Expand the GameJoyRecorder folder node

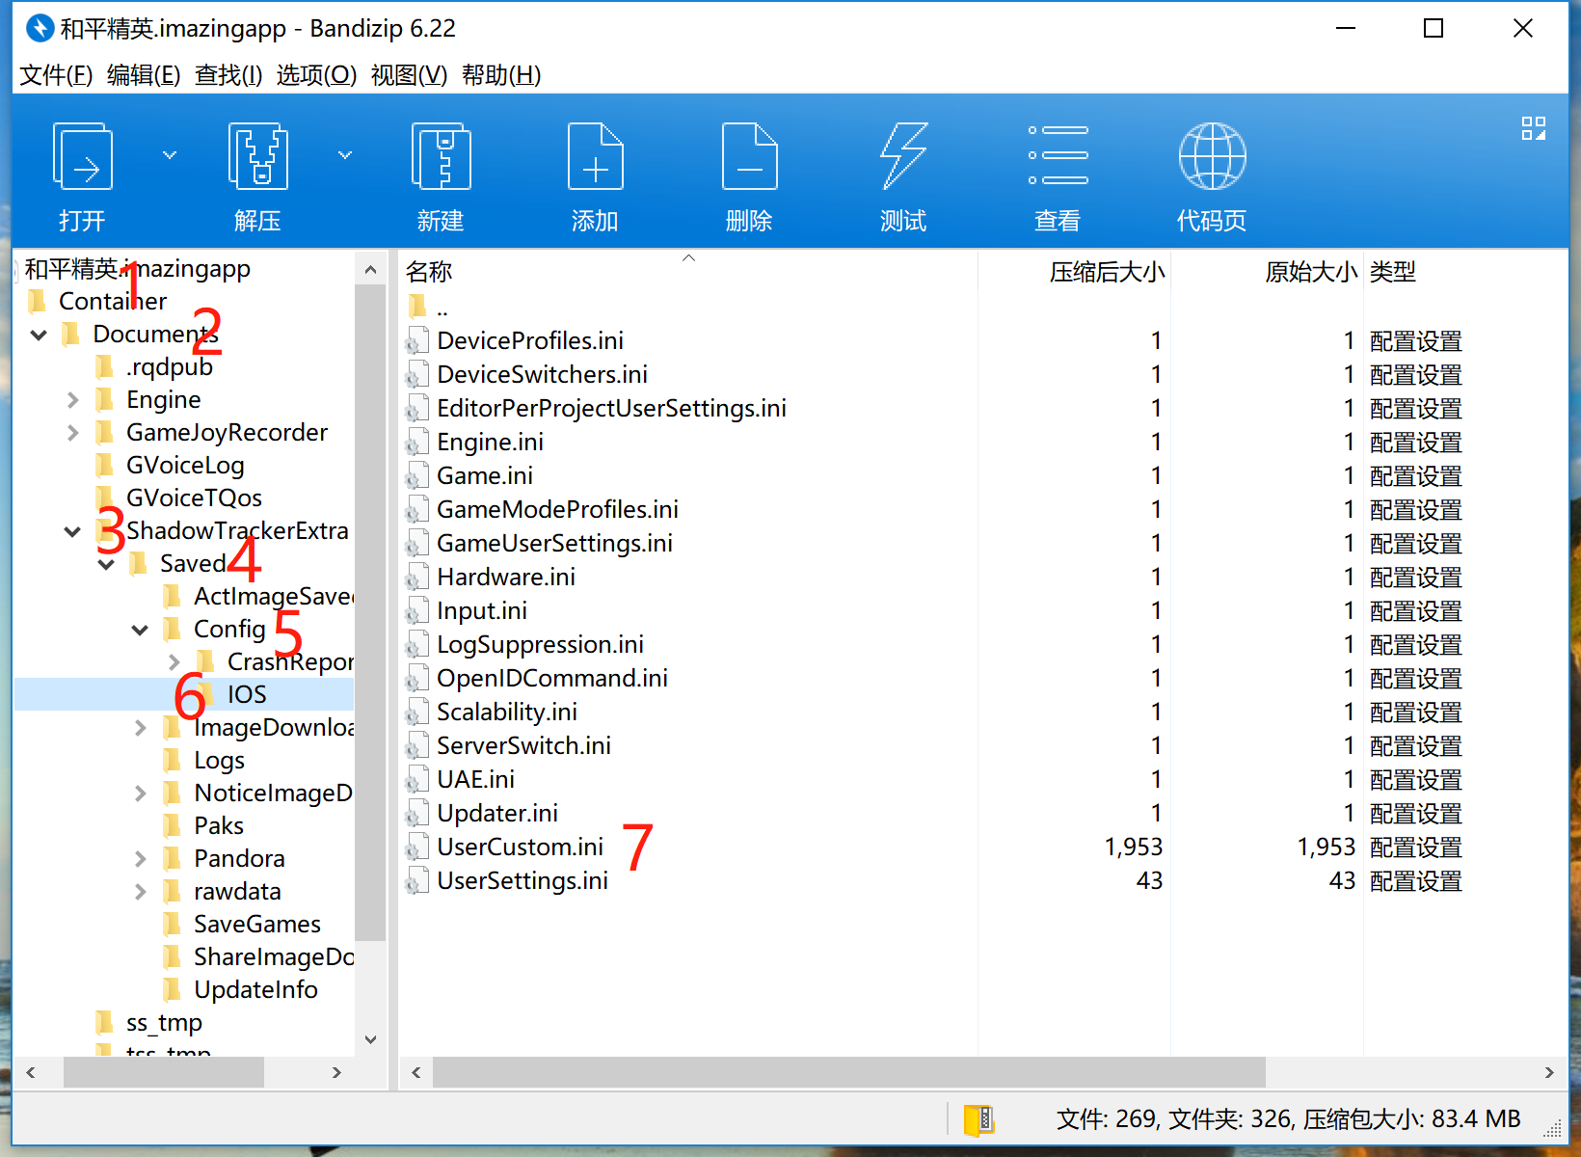(73, 433)
